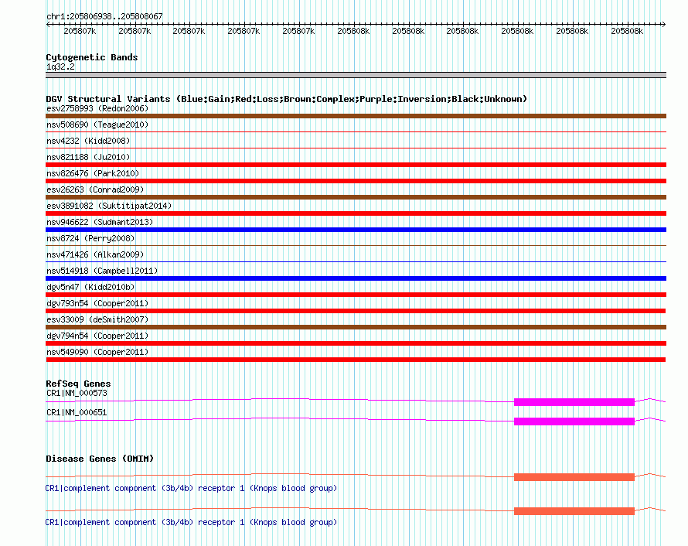The image size is (688, 546).
Task: Click the dgv794n54 (Cooper2011) label
Action: pos(97,336)
